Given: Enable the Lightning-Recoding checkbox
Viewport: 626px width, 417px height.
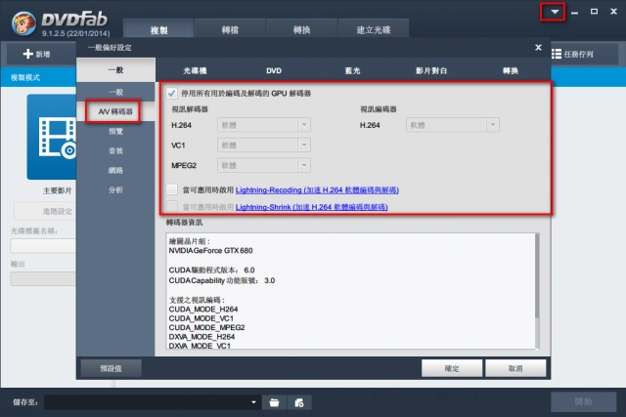Looking at the screenshot, I should coord(172,189).
